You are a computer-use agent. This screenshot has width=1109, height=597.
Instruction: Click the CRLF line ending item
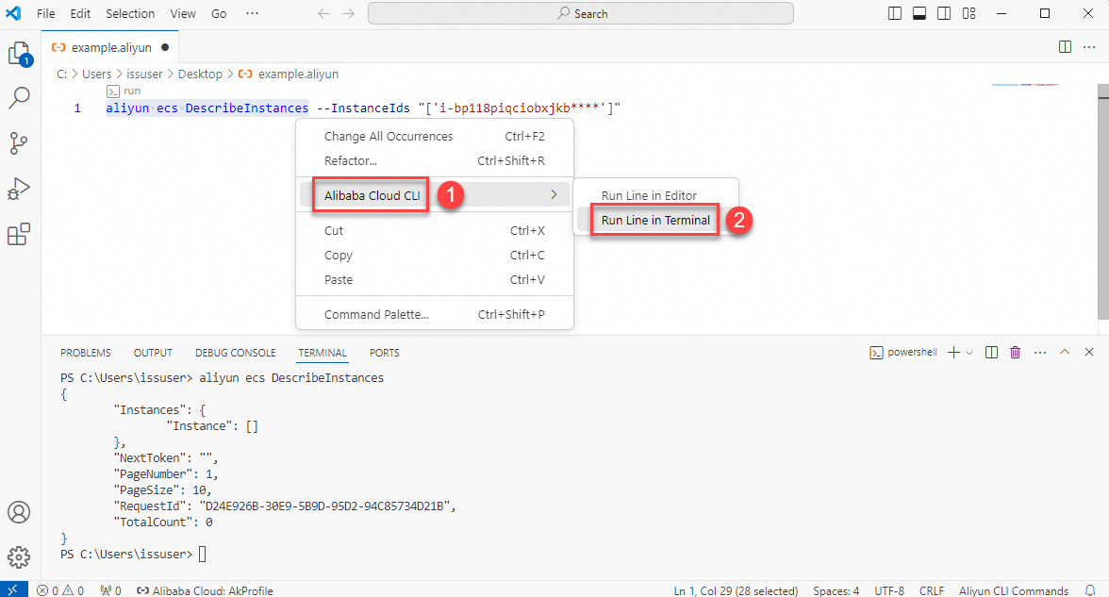point(932,590)
